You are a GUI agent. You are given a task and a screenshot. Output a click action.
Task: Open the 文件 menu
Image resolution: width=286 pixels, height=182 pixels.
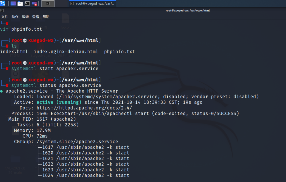[x=5, y=17]
